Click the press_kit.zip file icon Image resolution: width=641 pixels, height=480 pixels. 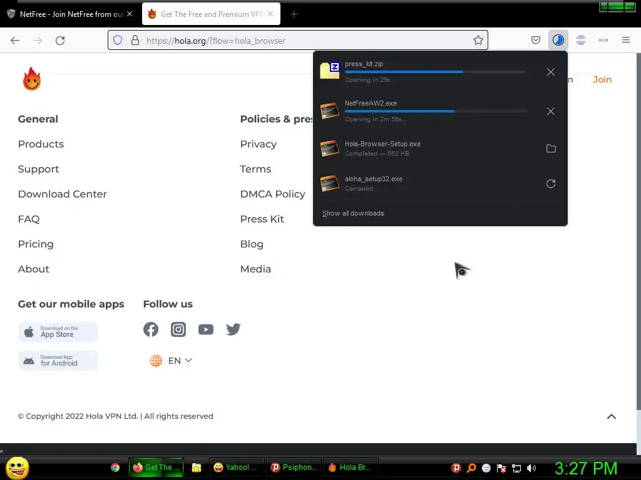[329, 70]
